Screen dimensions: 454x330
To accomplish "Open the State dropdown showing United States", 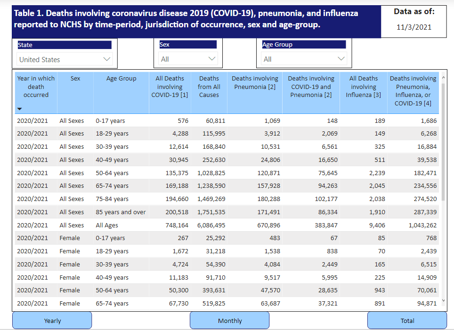I will point(65,59).
